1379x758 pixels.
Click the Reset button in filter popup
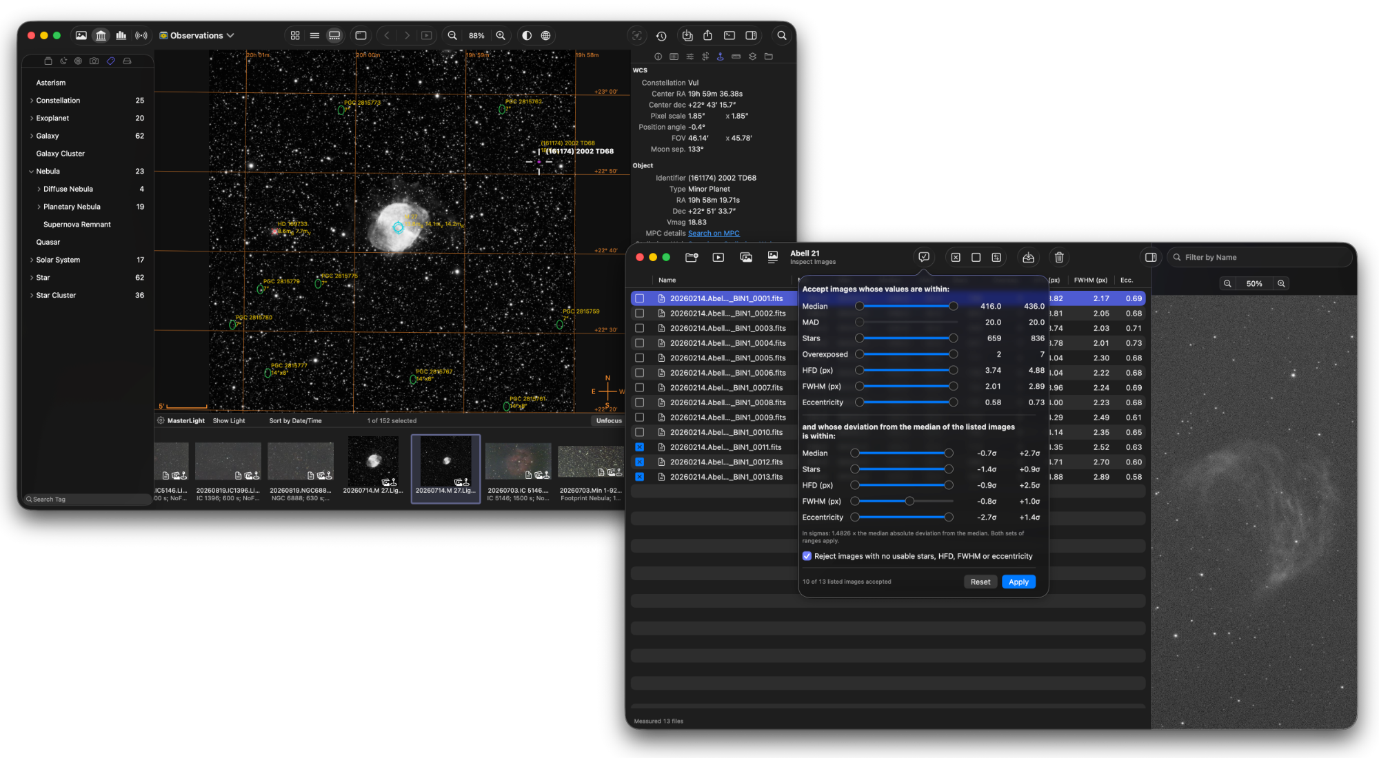coord(980,582)
